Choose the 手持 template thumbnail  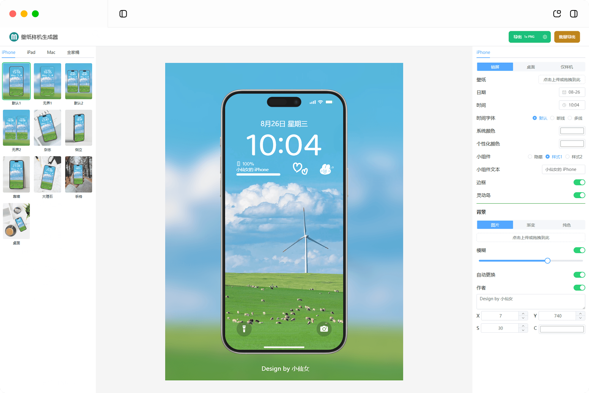pyautogui.click(x=79, y=174)
